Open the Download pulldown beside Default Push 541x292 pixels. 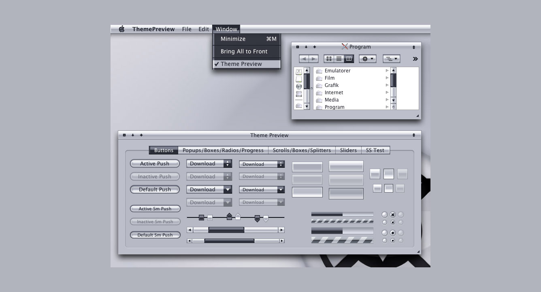point(209,189)
